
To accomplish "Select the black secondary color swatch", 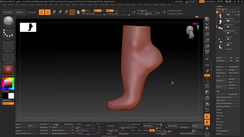I will (x=5, y=96).
